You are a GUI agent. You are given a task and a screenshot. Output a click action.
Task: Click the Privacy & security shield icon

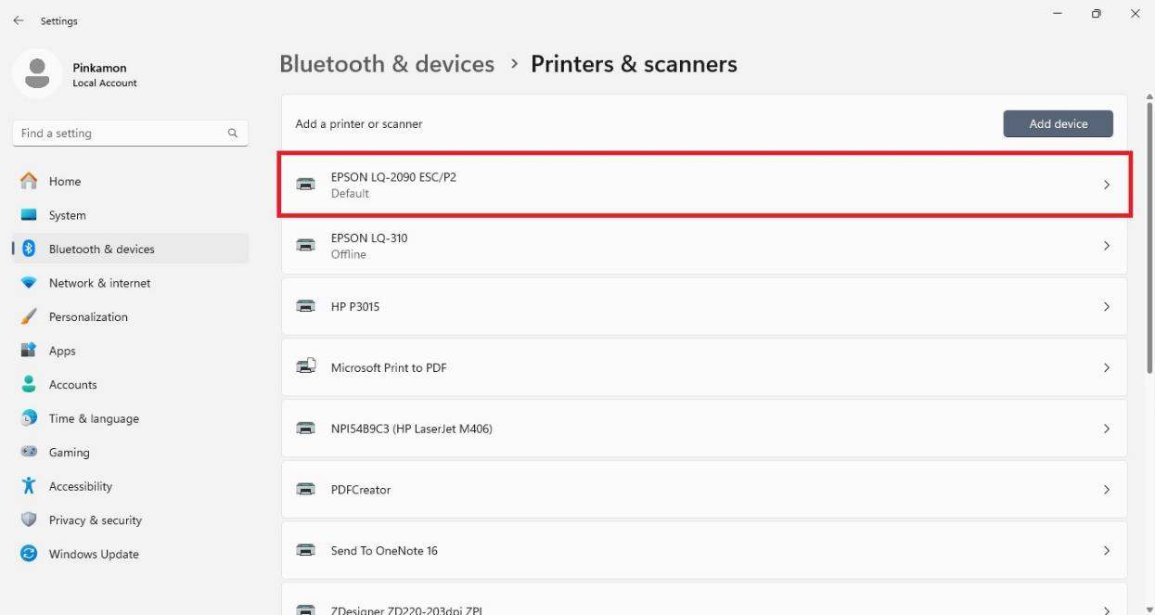(x=29, y=519)
